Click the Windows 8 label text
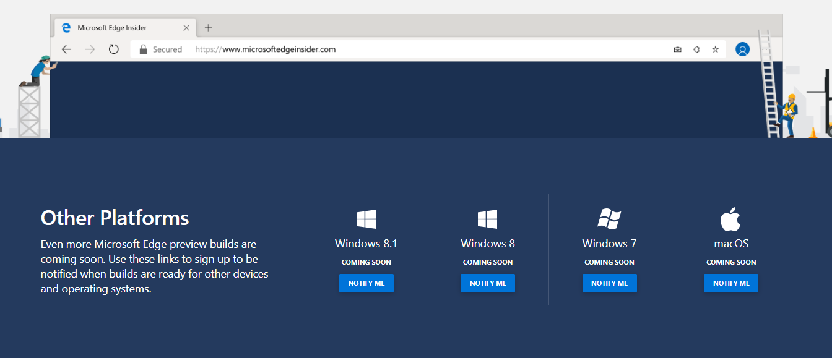This screenshot has height=358, width=832. coord(488,244)
